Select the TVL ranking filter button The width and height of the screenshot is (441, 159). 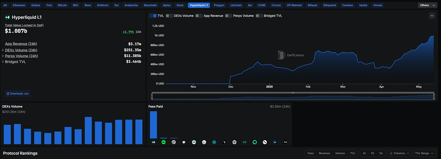coord(353,153)
